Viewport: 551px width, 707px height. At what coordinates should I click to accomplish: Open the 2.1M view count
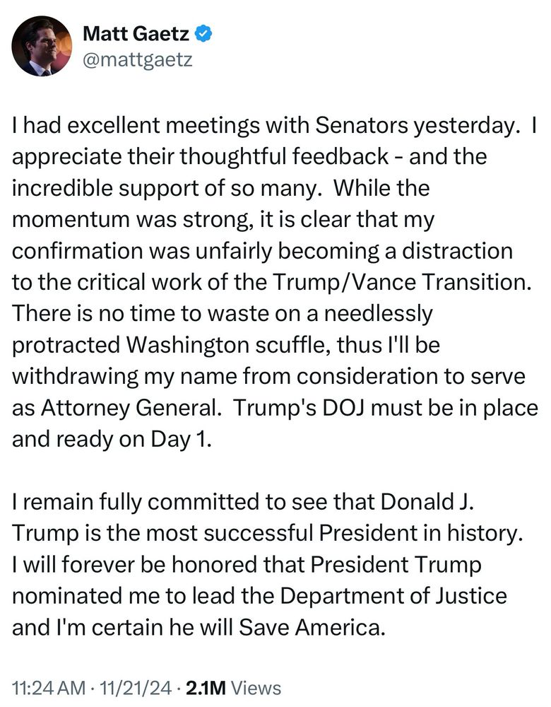click(206, 688)
